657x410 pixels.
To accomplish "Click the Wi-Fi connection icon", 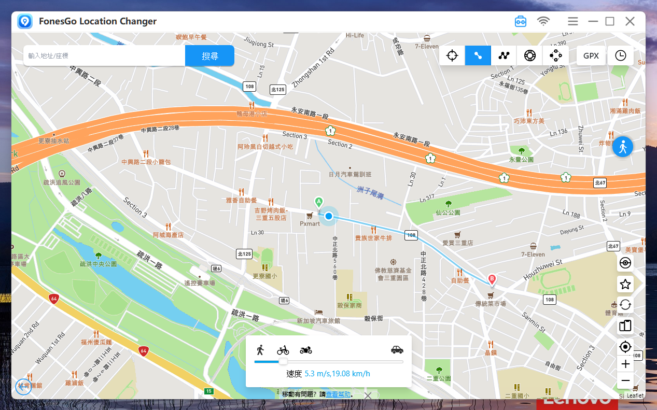I will [543, 21].
